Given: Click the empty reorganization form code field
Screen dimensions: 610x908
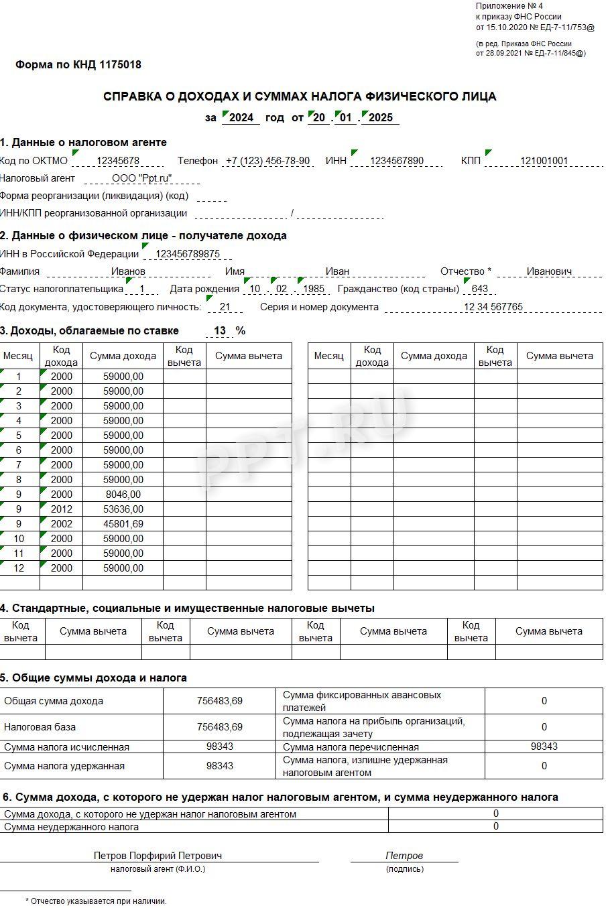Looking at the screenshot, I should (212, 197).
